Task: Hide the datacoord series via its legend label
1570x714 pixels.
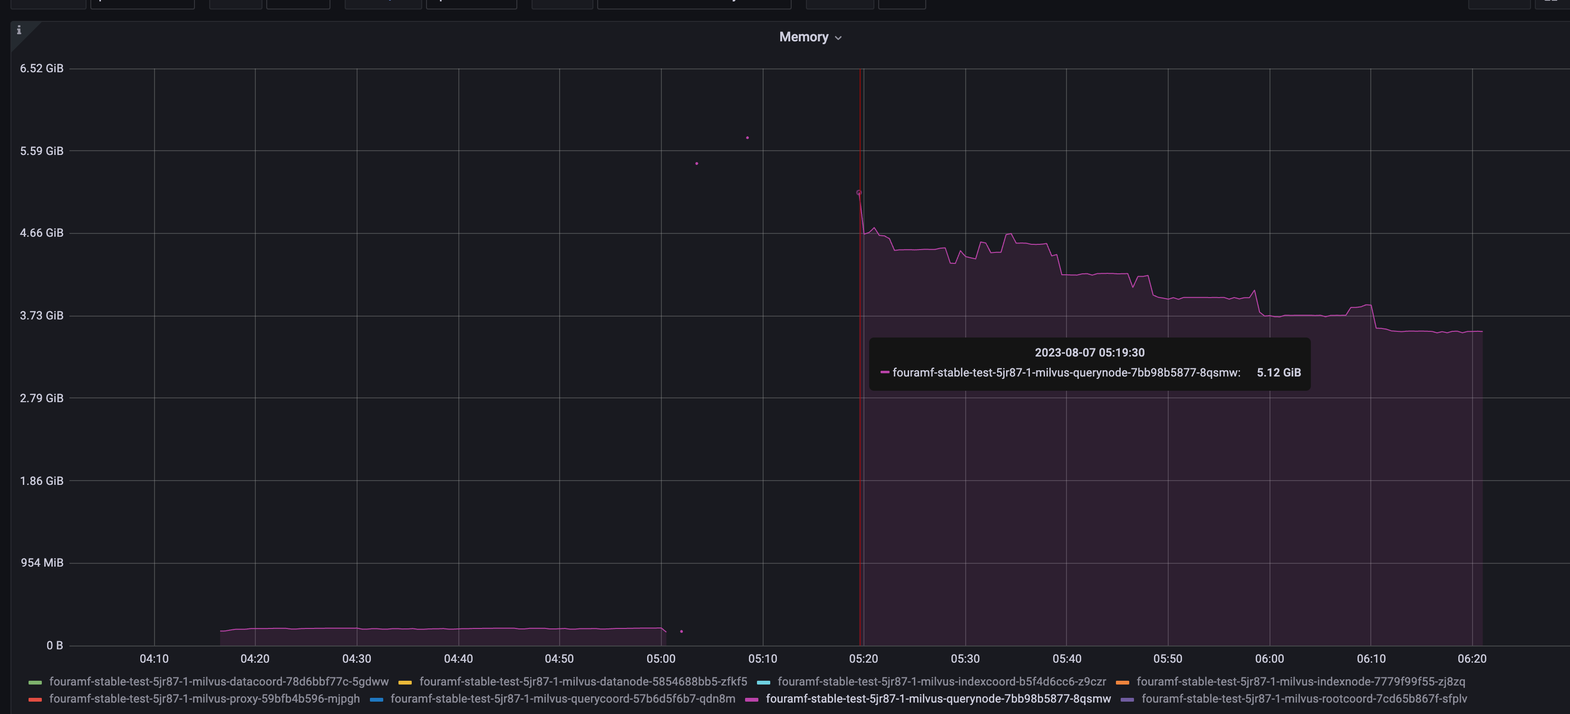Action: click(x=219, y=681)
